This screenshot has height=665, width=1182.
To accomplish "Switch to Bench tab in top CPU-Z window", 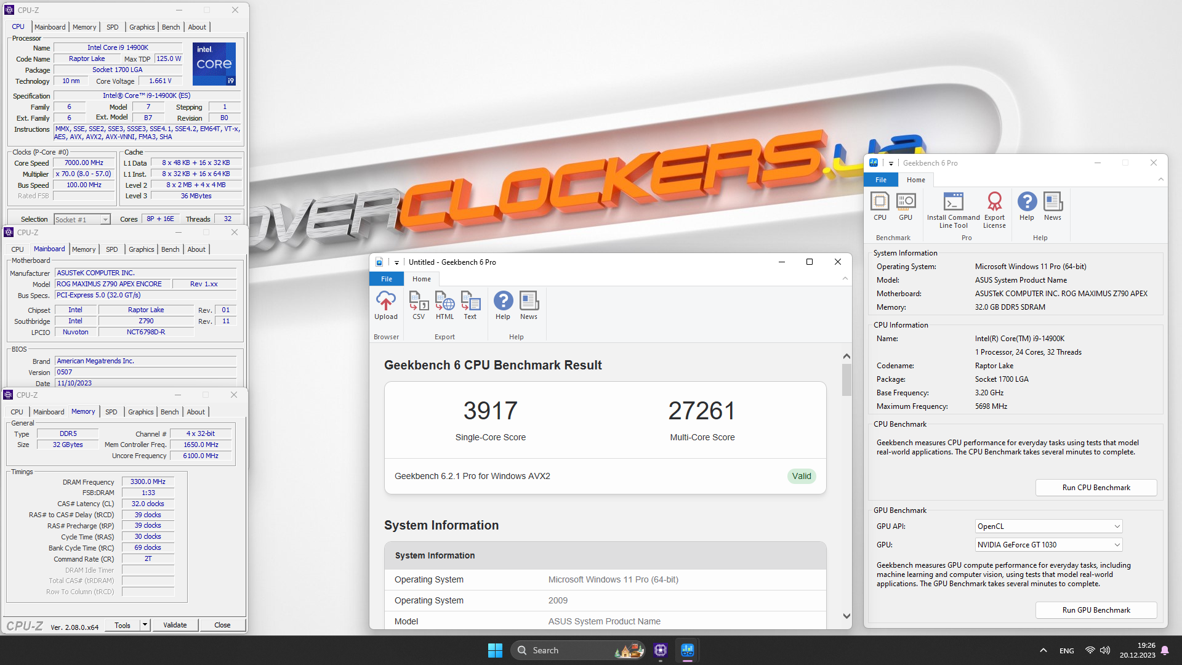I will [171, 27].
